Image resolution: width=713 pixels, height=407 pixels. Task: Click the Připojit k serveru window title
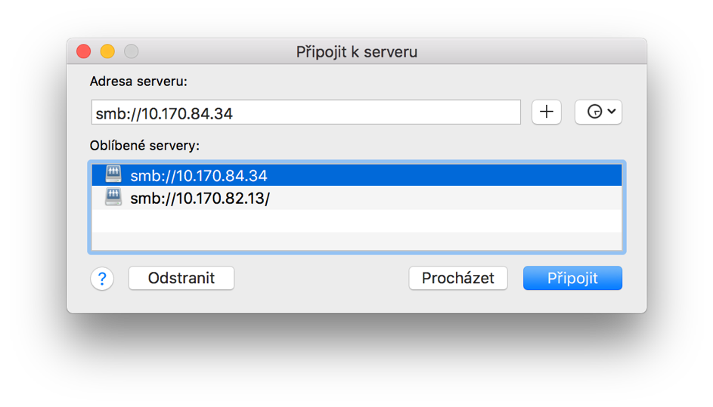(357, 52)
